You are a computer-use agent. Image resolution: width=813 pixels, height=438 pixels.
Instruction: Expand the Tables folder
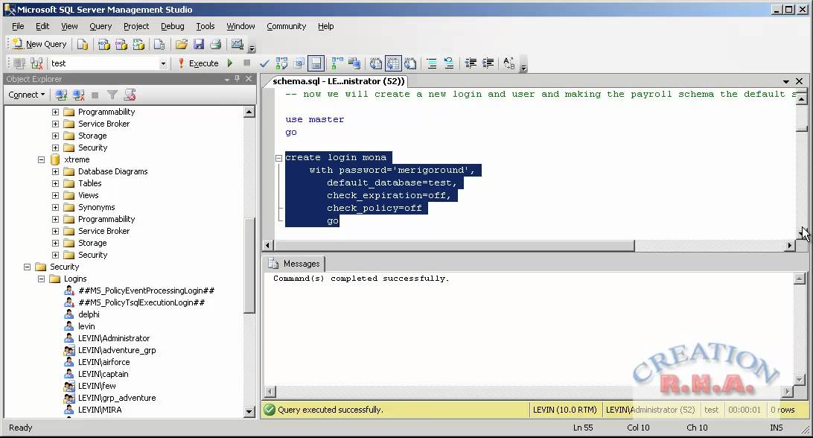point(55,184)
